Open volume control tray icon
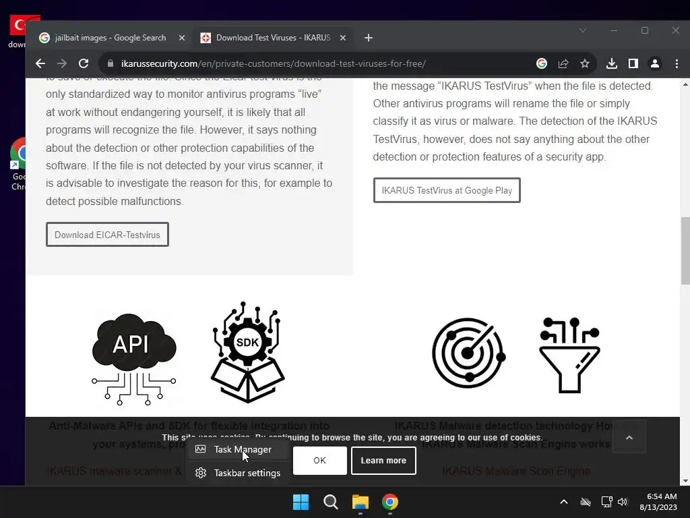Viewport: 690px width, 518px height. click(x=623, y=502)
